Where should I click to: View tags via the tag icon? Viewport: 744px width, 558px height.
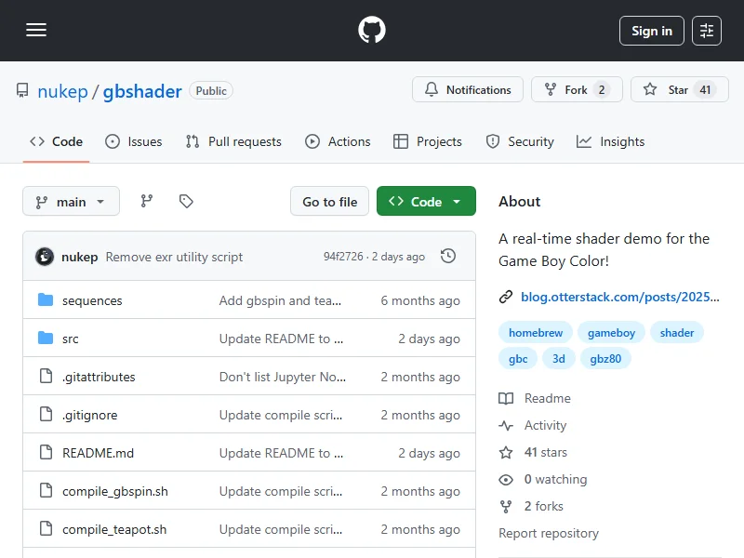pyautogui.click(x=186, y=201)
